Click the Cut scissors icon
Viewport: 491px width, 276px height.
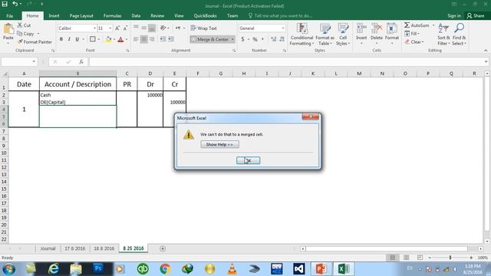(x=20, y=25)
